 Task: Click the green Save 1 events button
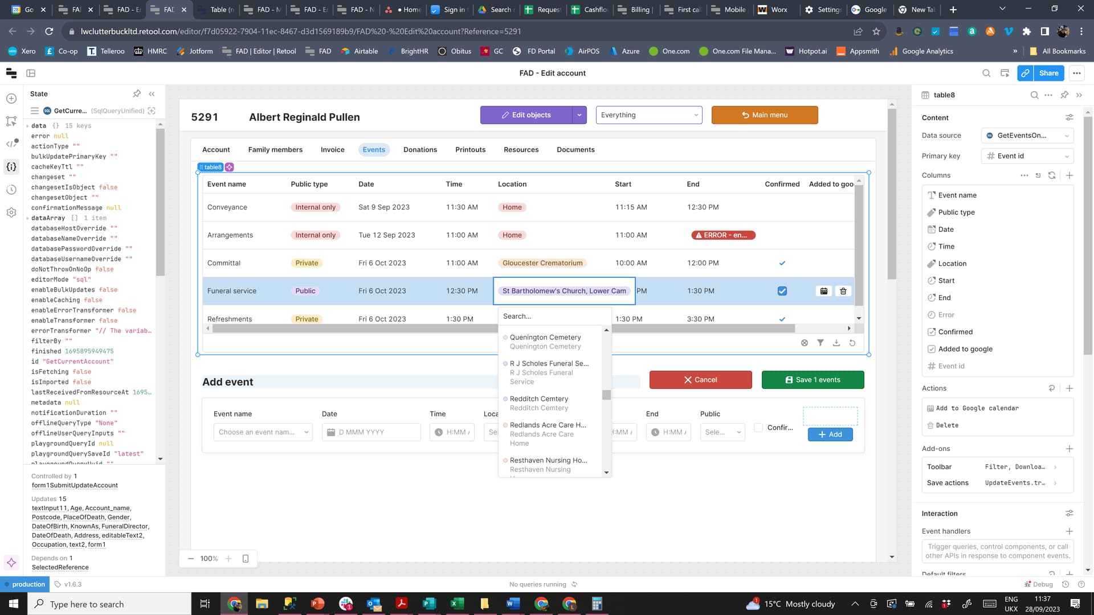tap(813, 380)
